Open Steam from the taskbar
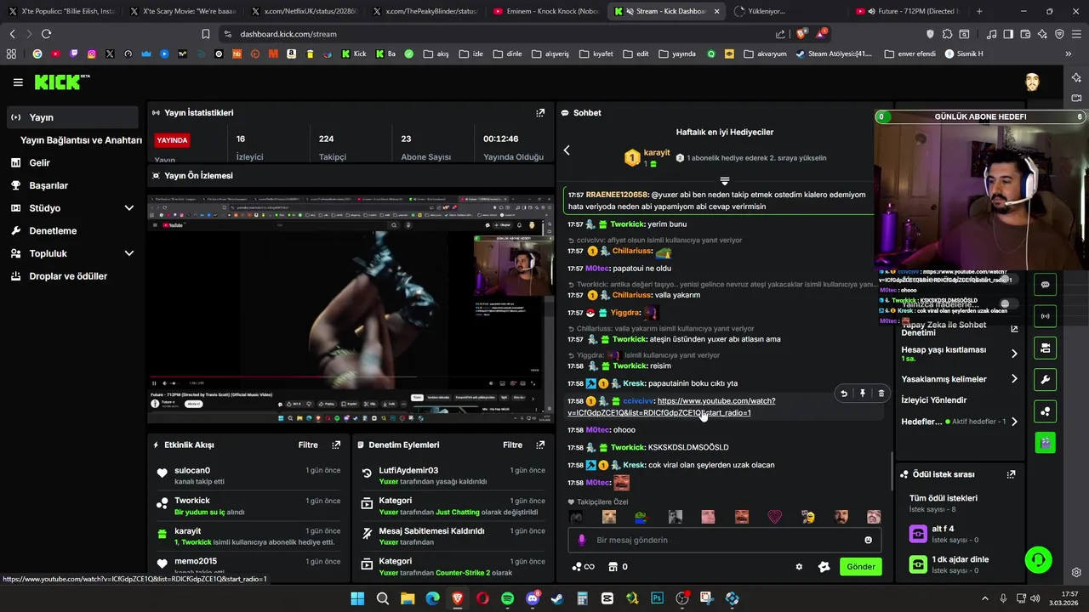1089x612 pixels. (557, 598)
